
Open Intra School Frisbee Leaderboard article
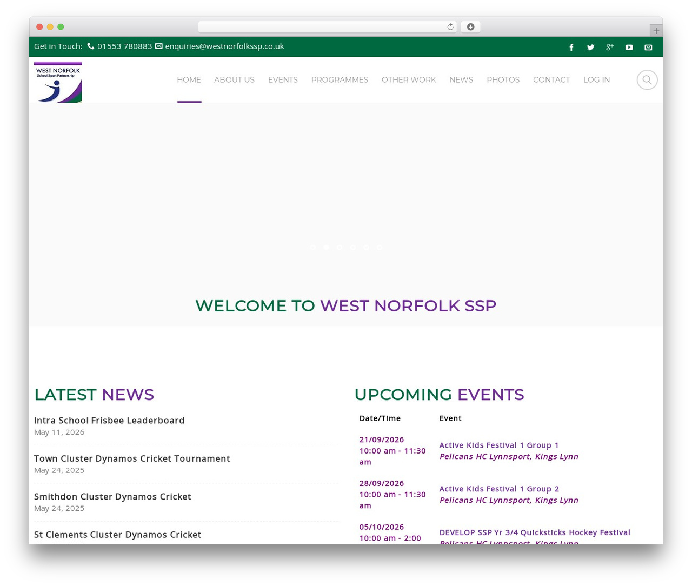click(x=109, y=421)
